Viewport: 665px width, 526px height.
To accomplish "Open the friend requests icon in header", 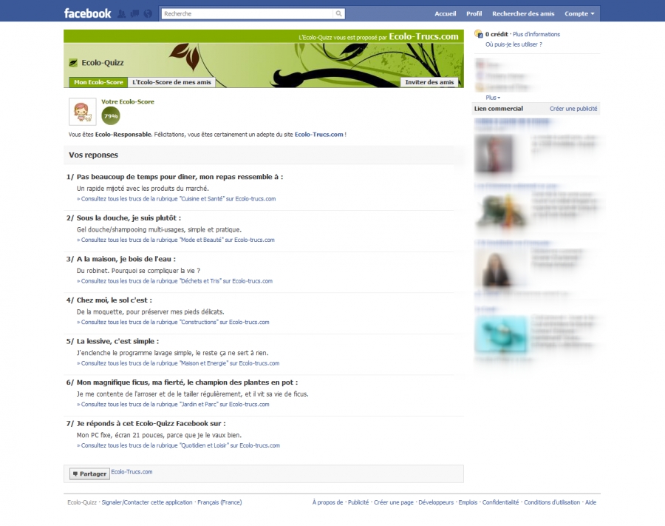I will point(122,13).
